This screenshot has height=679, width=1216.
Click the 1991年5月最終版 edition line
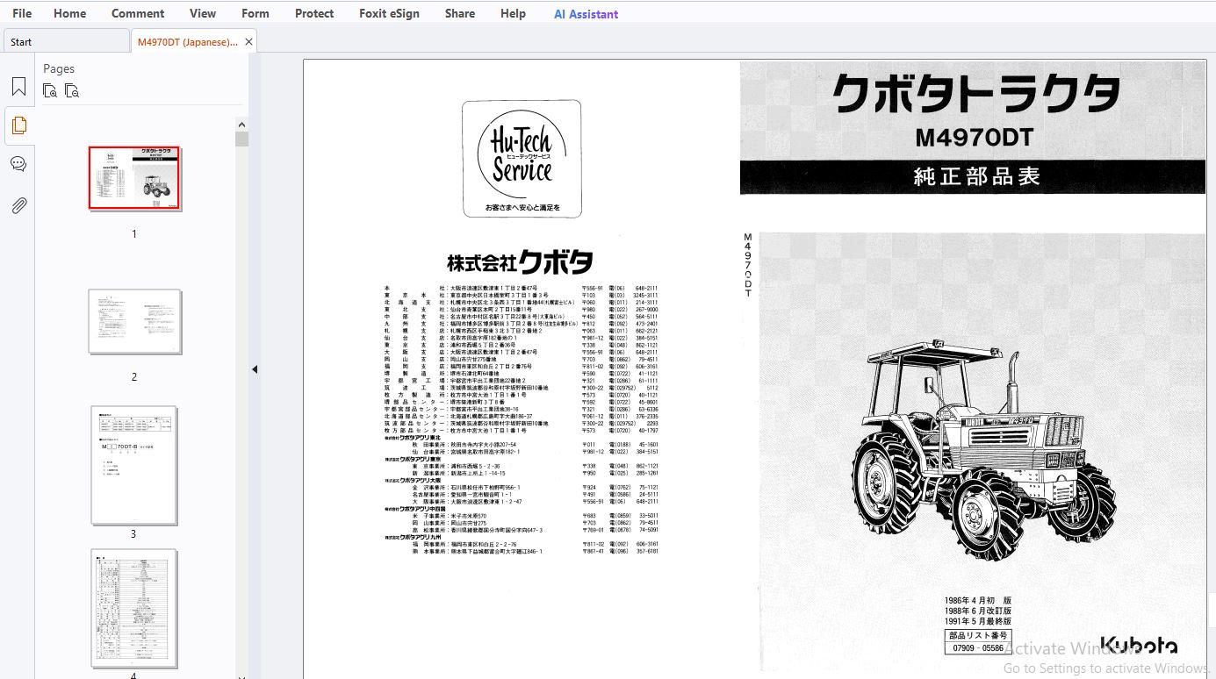pos(978,621)
